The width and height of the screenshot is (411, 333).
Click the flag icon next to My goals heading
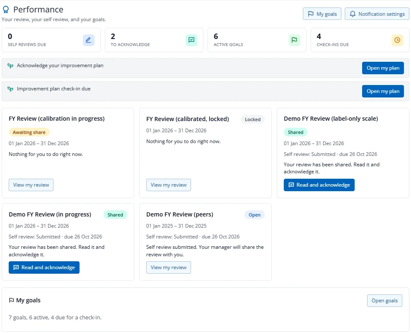pos(12,300)
